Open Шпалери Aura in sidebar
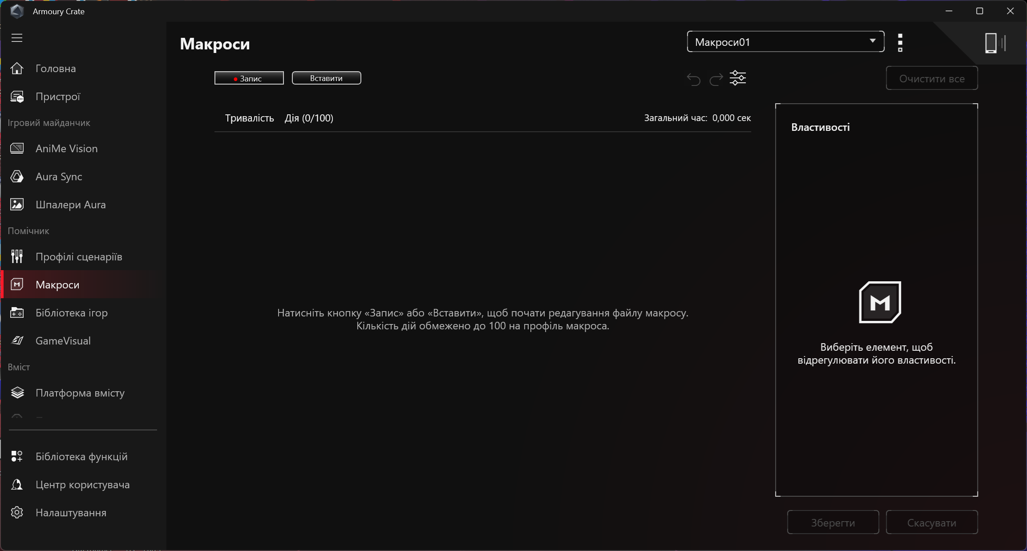 pos(70,205)
